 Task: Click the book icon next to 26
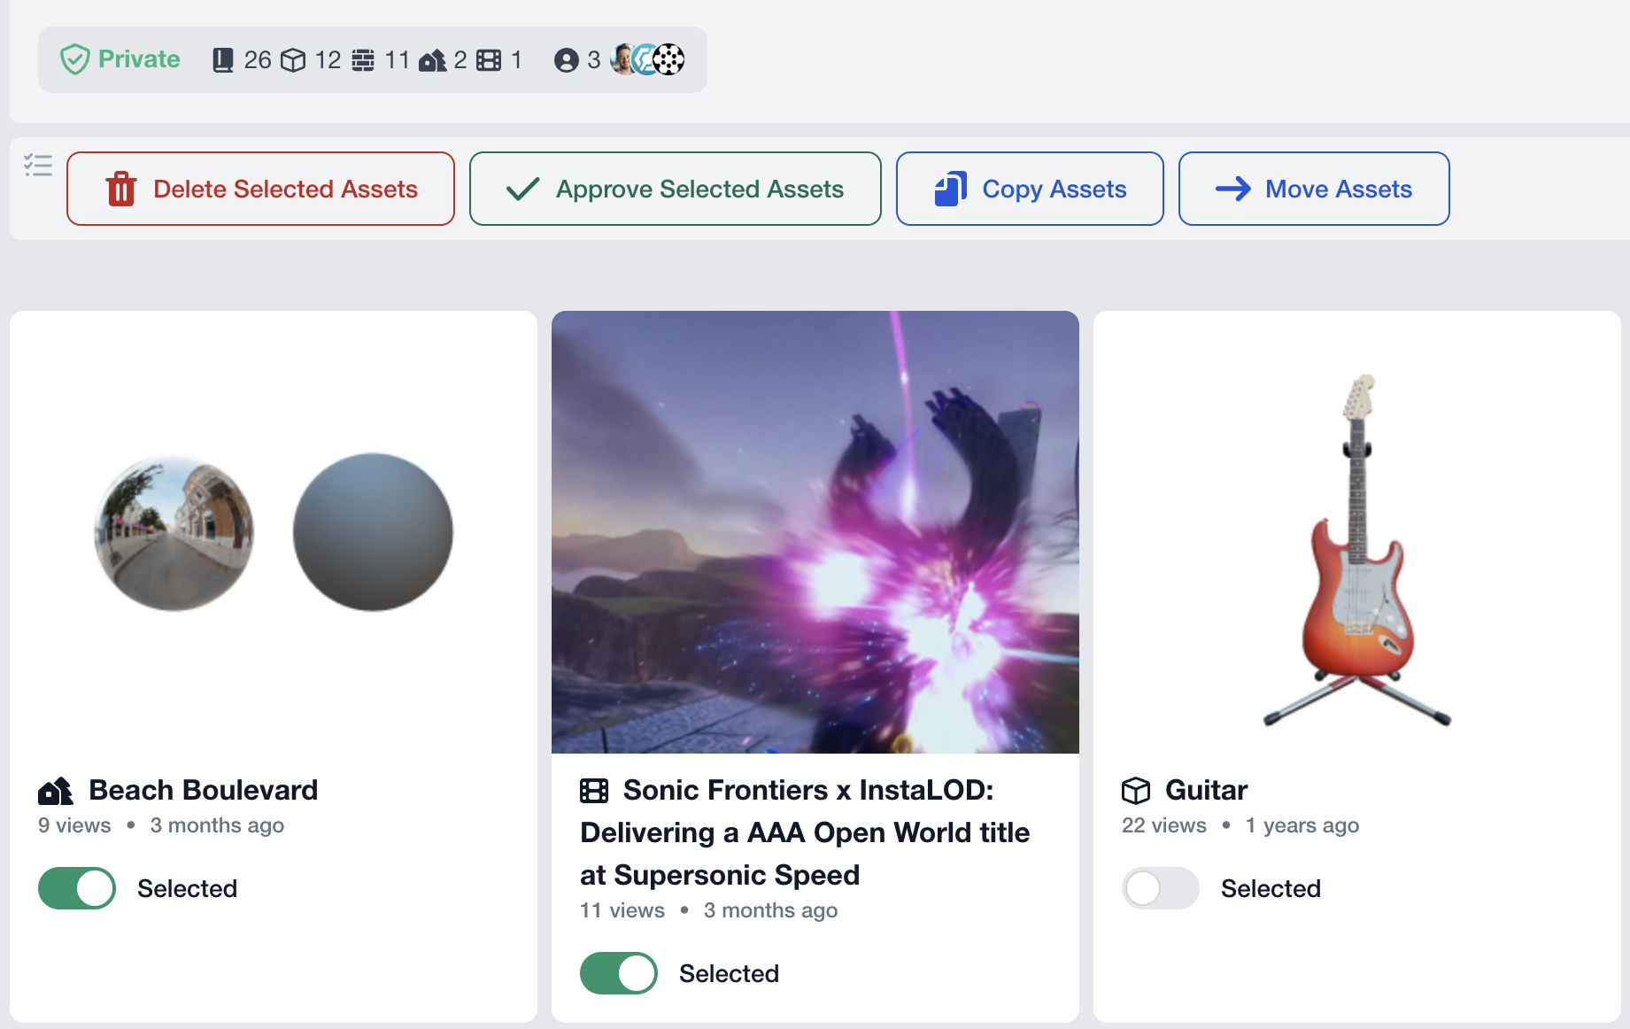[x=223, y=59]
